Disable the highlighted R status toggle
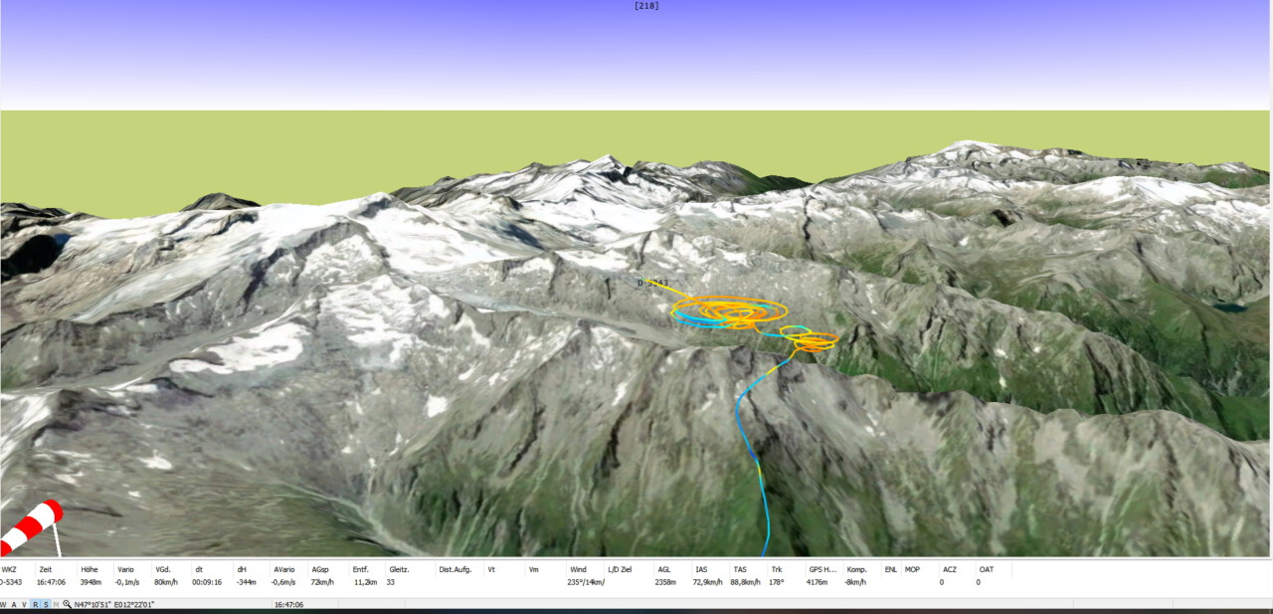The image size is (1273, 614). click(x=36, y=604)
